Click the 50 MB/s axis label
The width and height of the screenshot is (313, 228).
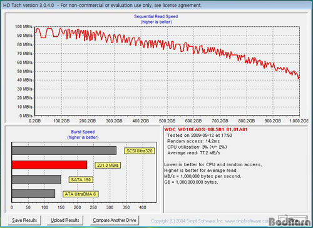click(24, 71)
